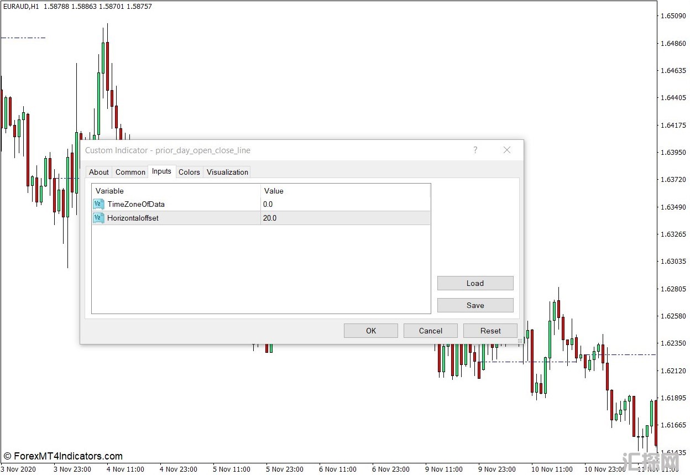Close the Custom Indicator dialog
The width and height of the screenshot is (690, 475).
point(506,150)
